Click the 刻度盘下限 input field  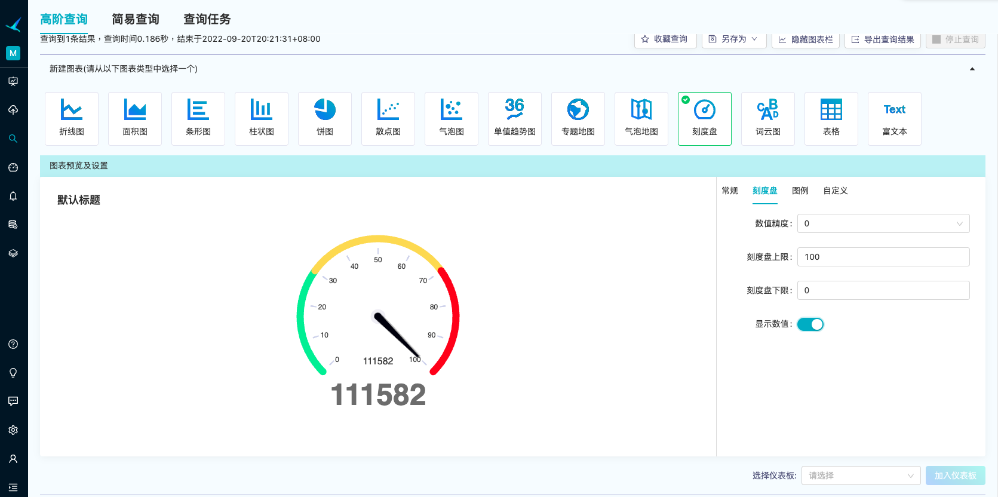coord(883,290)
